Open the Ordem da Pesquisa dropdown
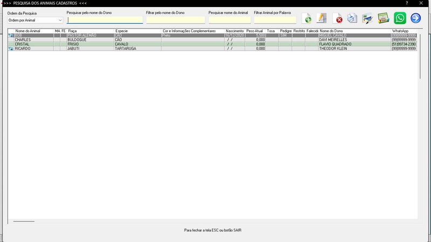431x242 pixels. tap(36, 20)
